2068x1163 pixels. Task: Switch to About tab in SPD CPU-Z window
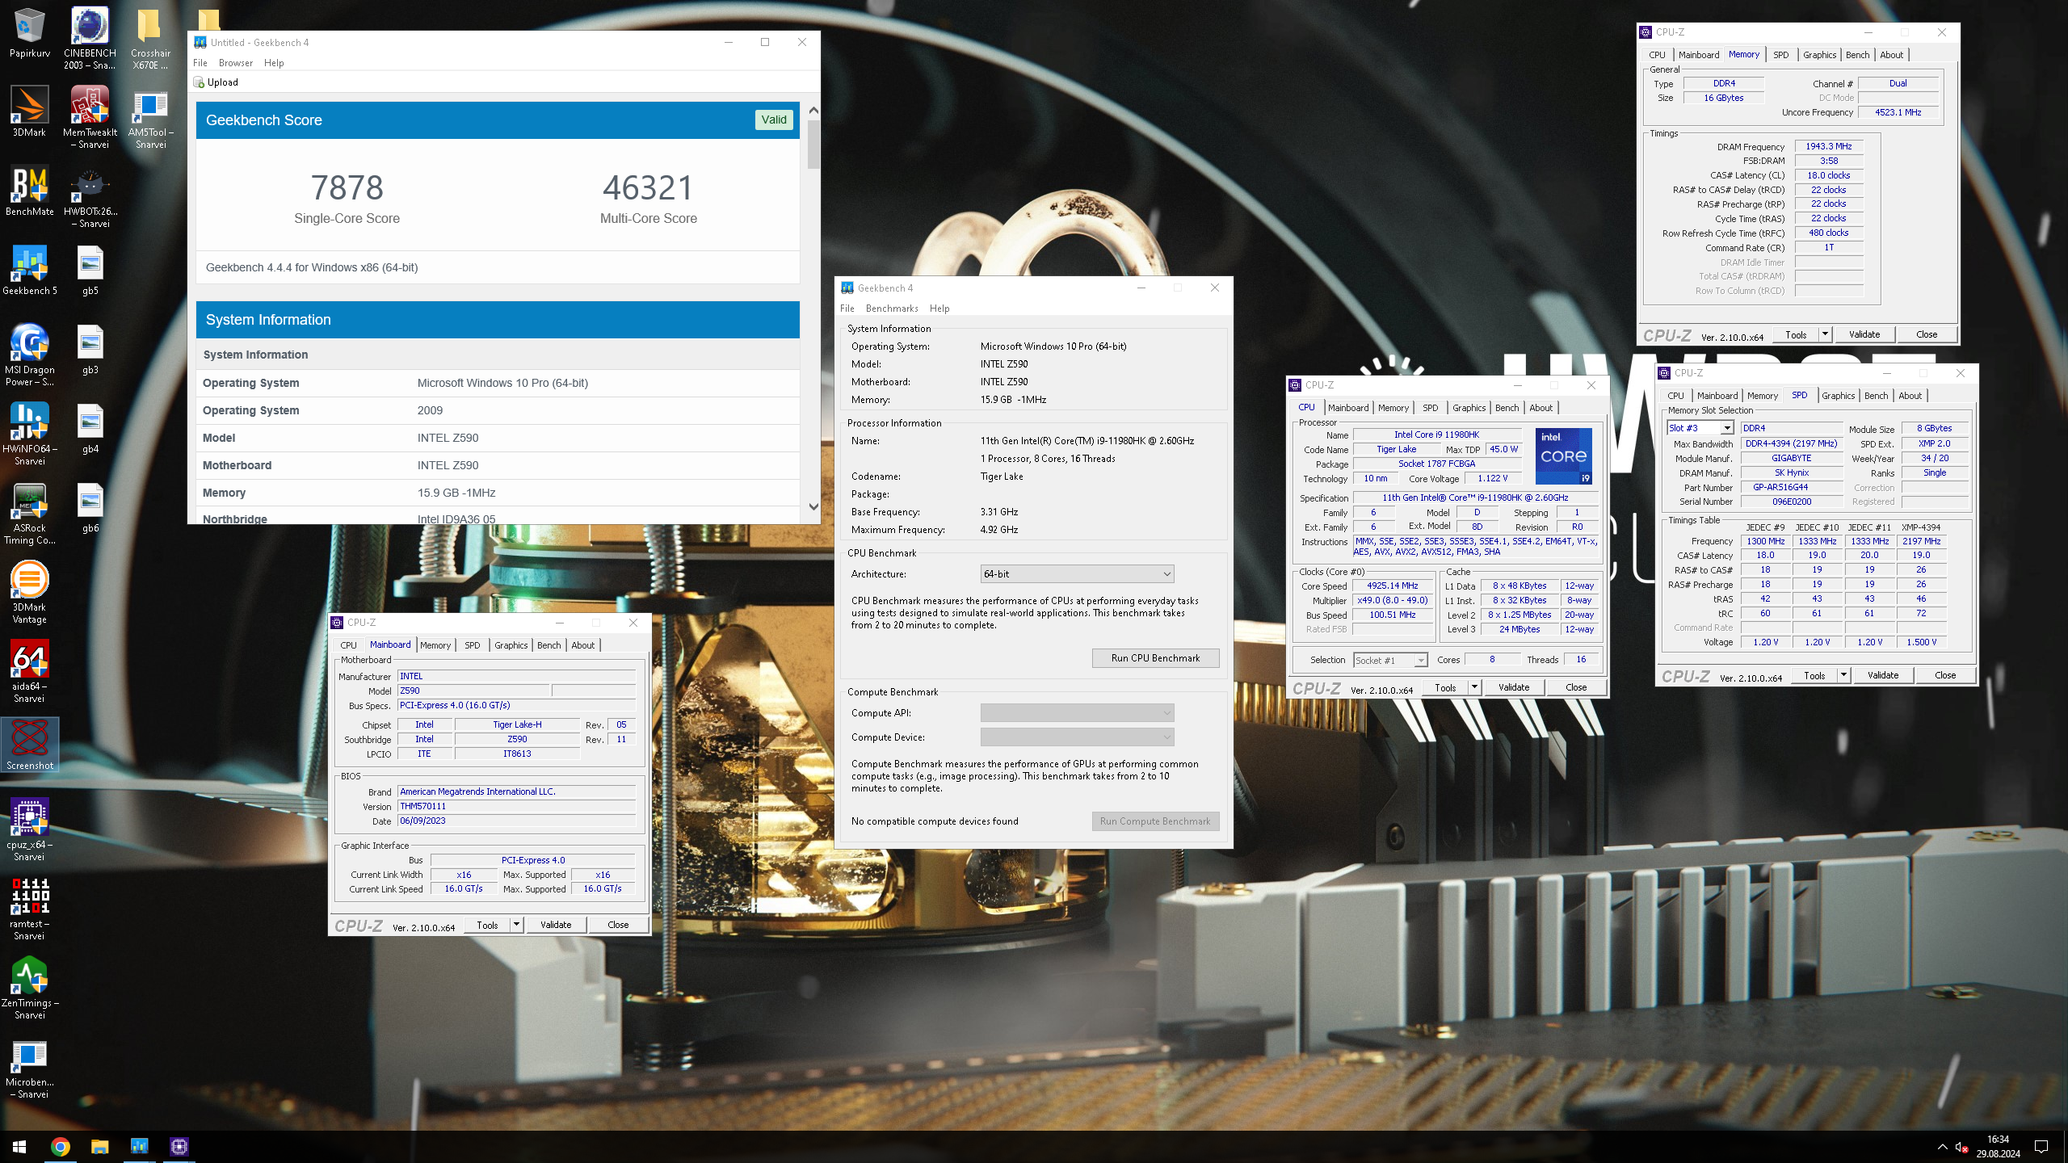(x=1910, y=396)
